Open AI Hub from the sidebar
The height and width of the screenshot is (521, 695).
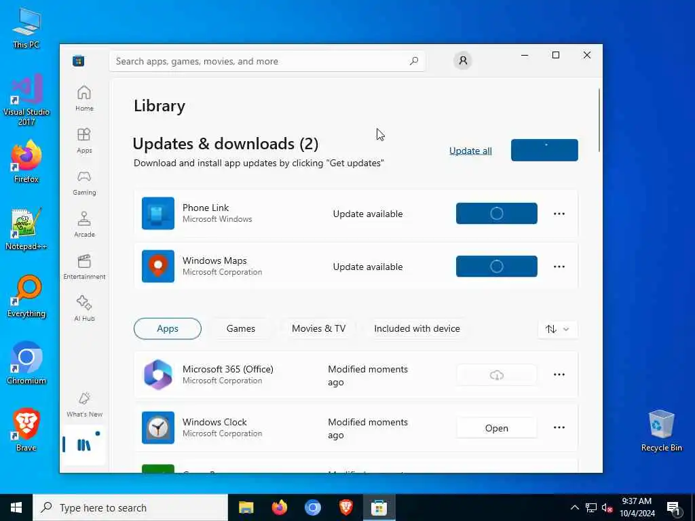tap(84, 309)
